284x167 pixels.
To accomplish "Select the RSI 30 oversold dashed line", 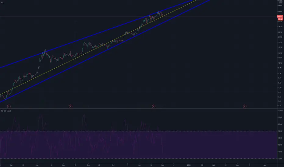I will (139, 159).
